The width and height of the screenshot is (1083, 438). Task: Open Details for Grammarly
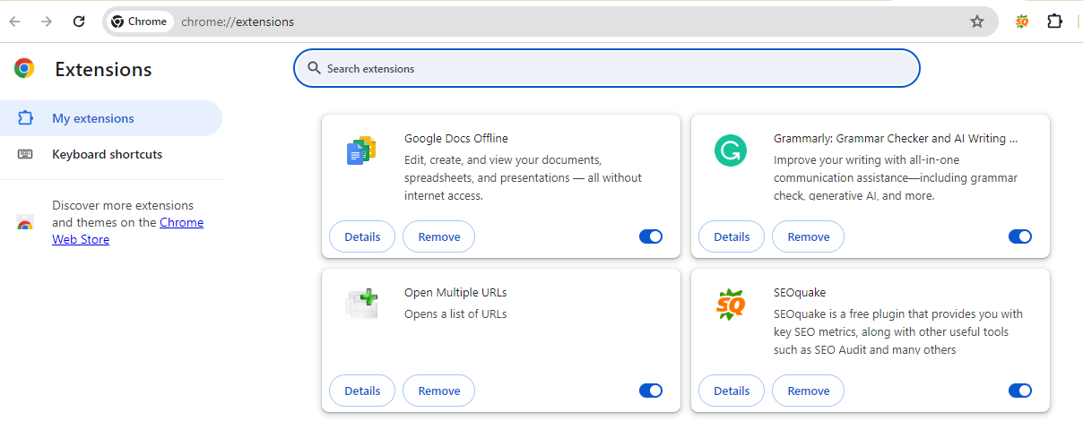point(732,236)
